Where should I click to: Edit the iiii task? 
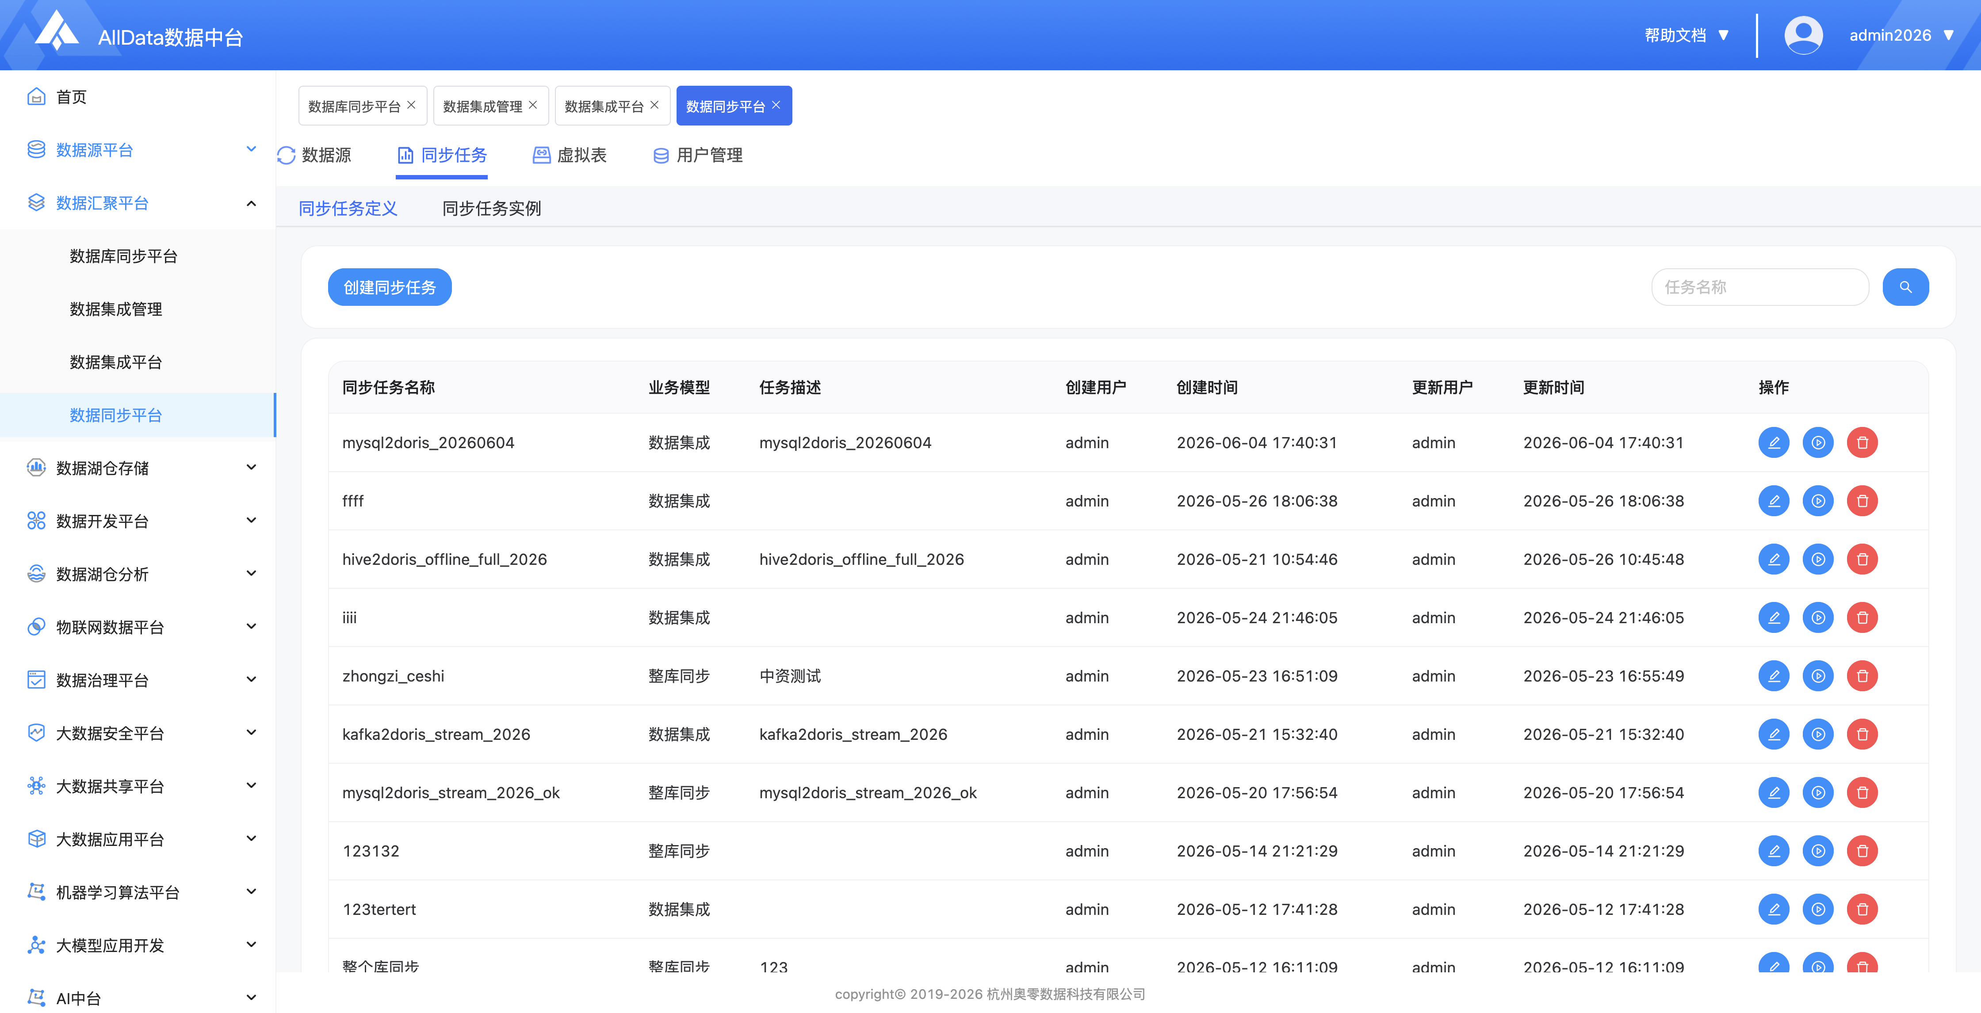1773,618
